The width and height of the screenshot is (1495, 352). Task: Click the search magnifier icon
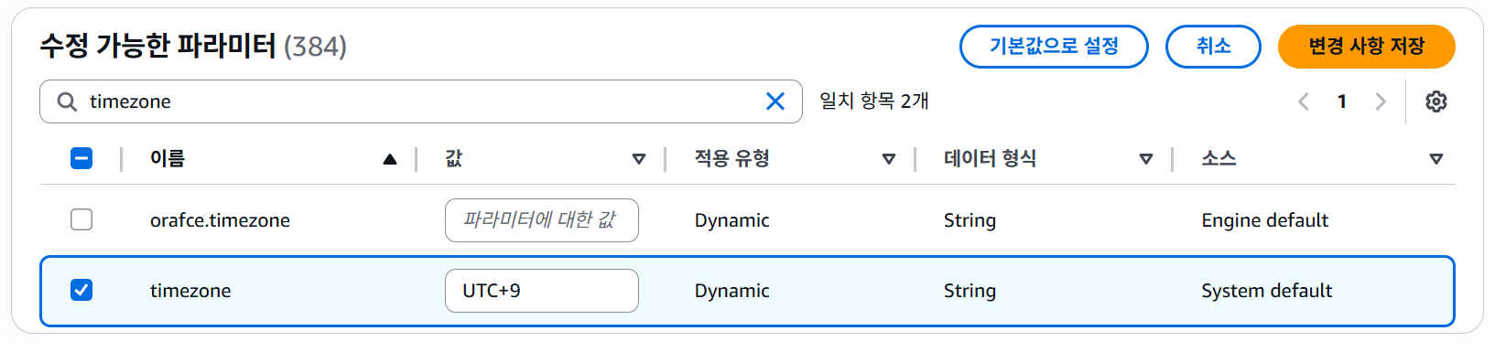coord(67,101)
